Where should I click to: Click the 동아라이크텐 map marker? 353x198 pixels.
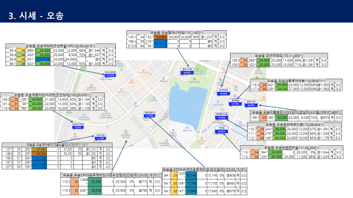point(78,126)
